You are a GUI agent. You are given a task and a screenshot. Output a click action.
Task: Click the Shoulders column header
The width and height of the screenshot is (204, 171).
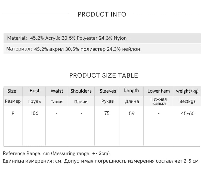[81, 91]
